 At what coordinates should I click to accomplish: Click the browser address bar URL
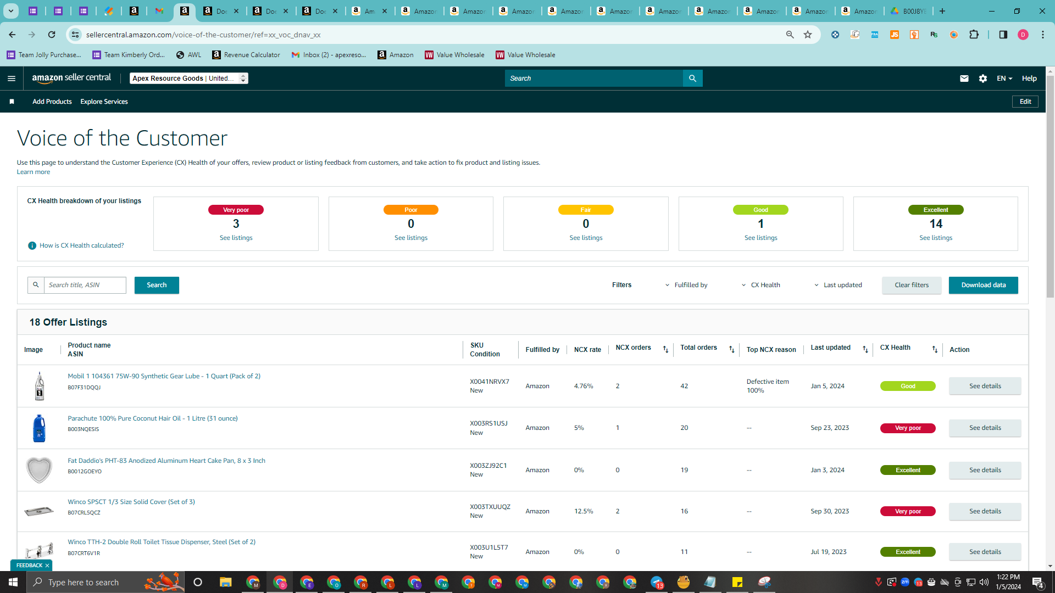point(203,35)
